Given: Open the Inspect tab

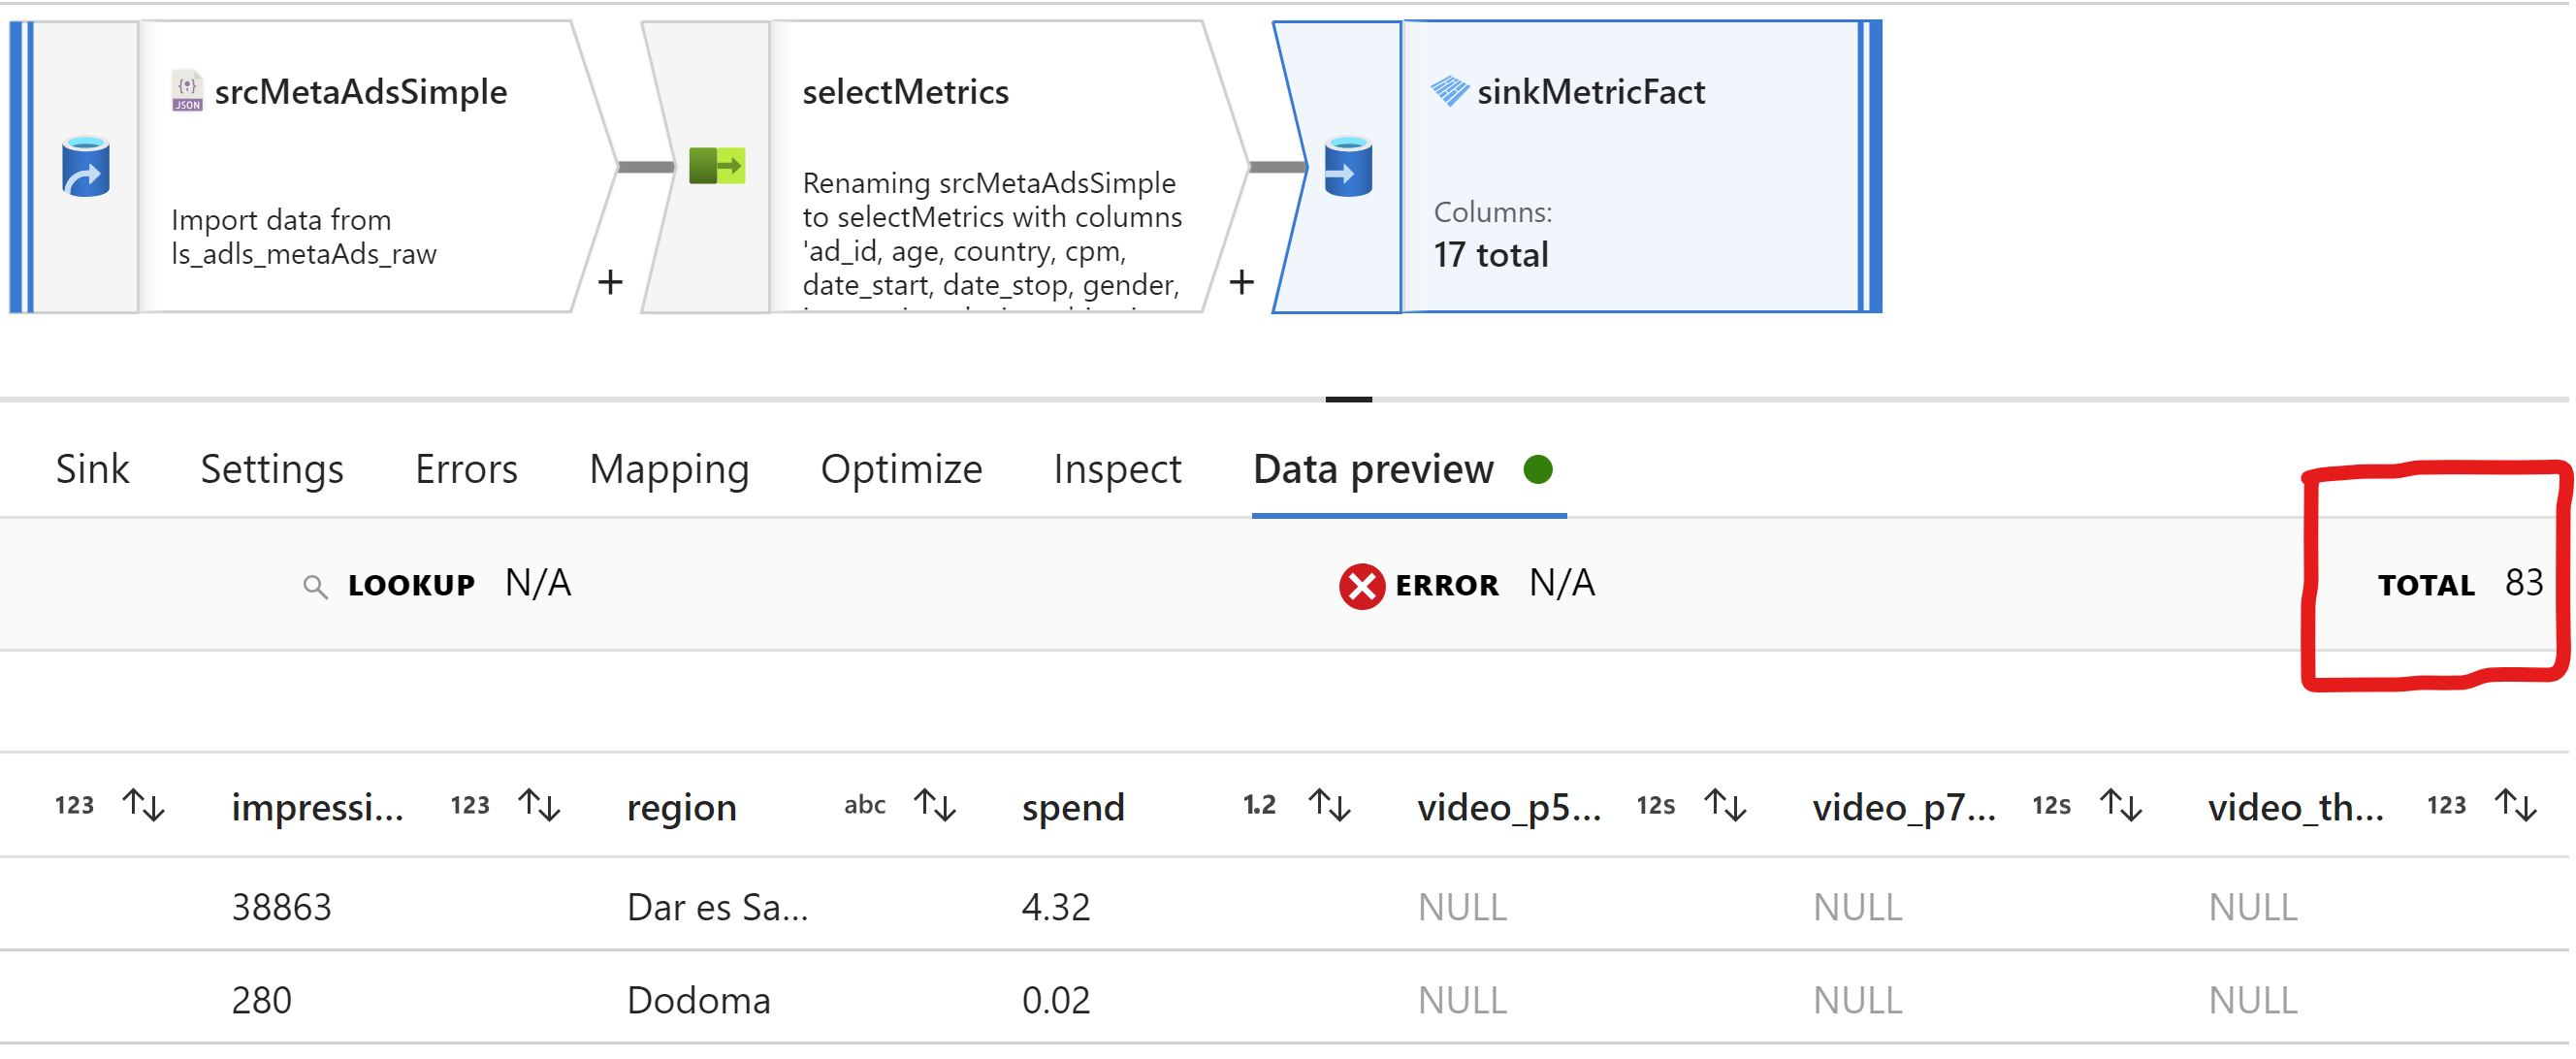Looking at the screenshot, I should [x=1117, y=469].
